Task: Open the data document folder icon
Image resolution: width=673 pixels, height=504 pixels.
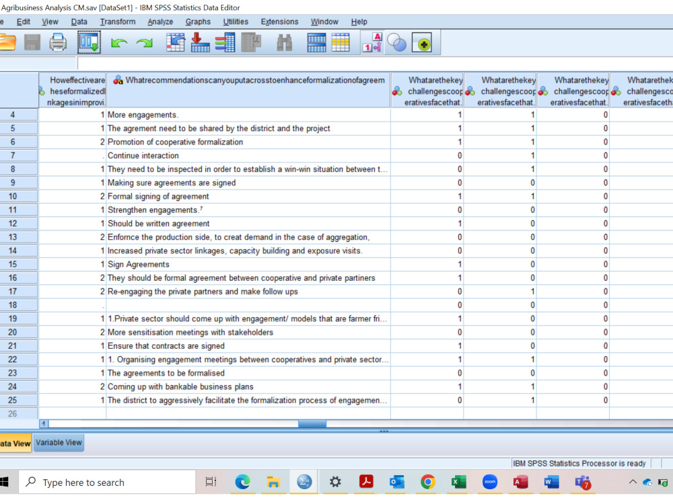Action: click(x=7, y=42)
